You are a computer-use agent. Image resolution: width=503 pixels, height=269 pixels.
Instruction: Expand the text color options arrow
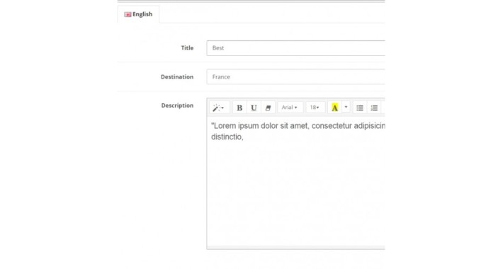coord(346,108)
